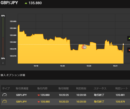Image resolution: width=130 pixels, height=109 pixels.
Task: Click the 判定レート column header
Action: pos(122,88)
